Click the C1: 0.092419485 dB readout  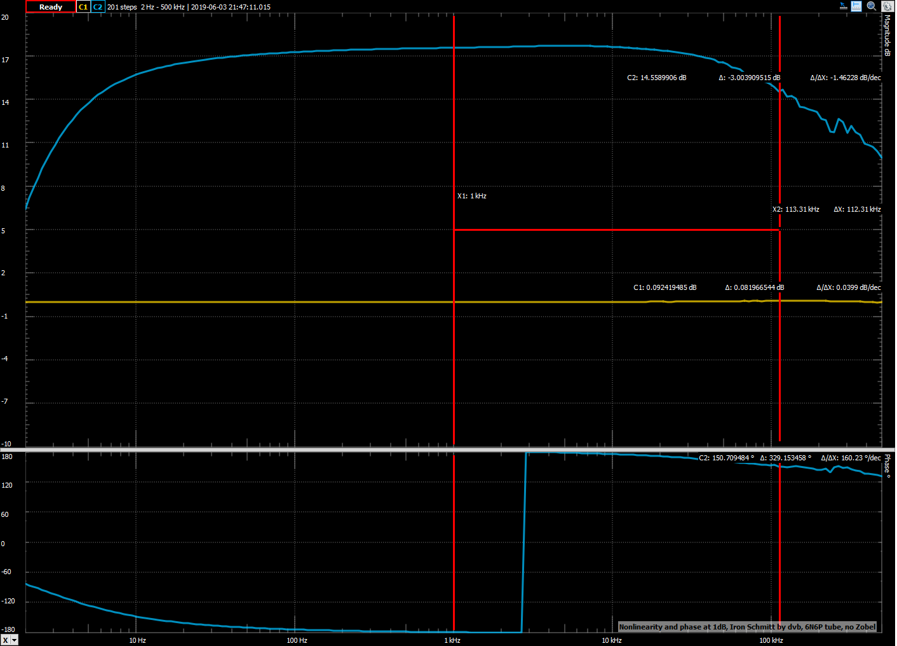click(x=665, y=287)
